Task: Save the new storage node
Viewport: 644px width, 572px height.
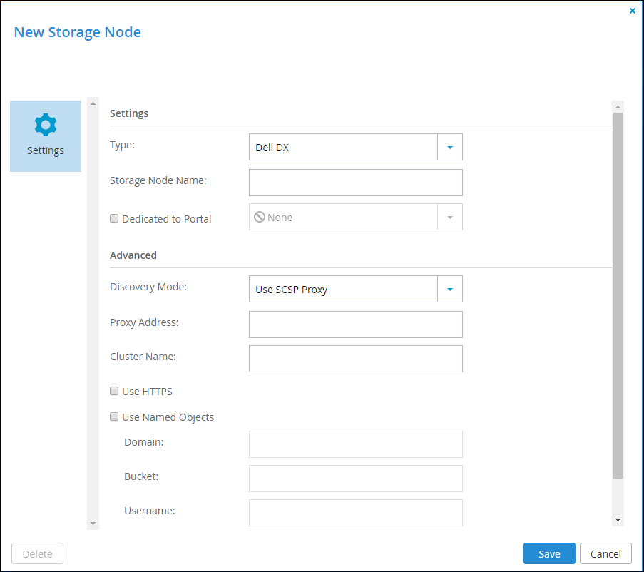Action: (549, 553)
